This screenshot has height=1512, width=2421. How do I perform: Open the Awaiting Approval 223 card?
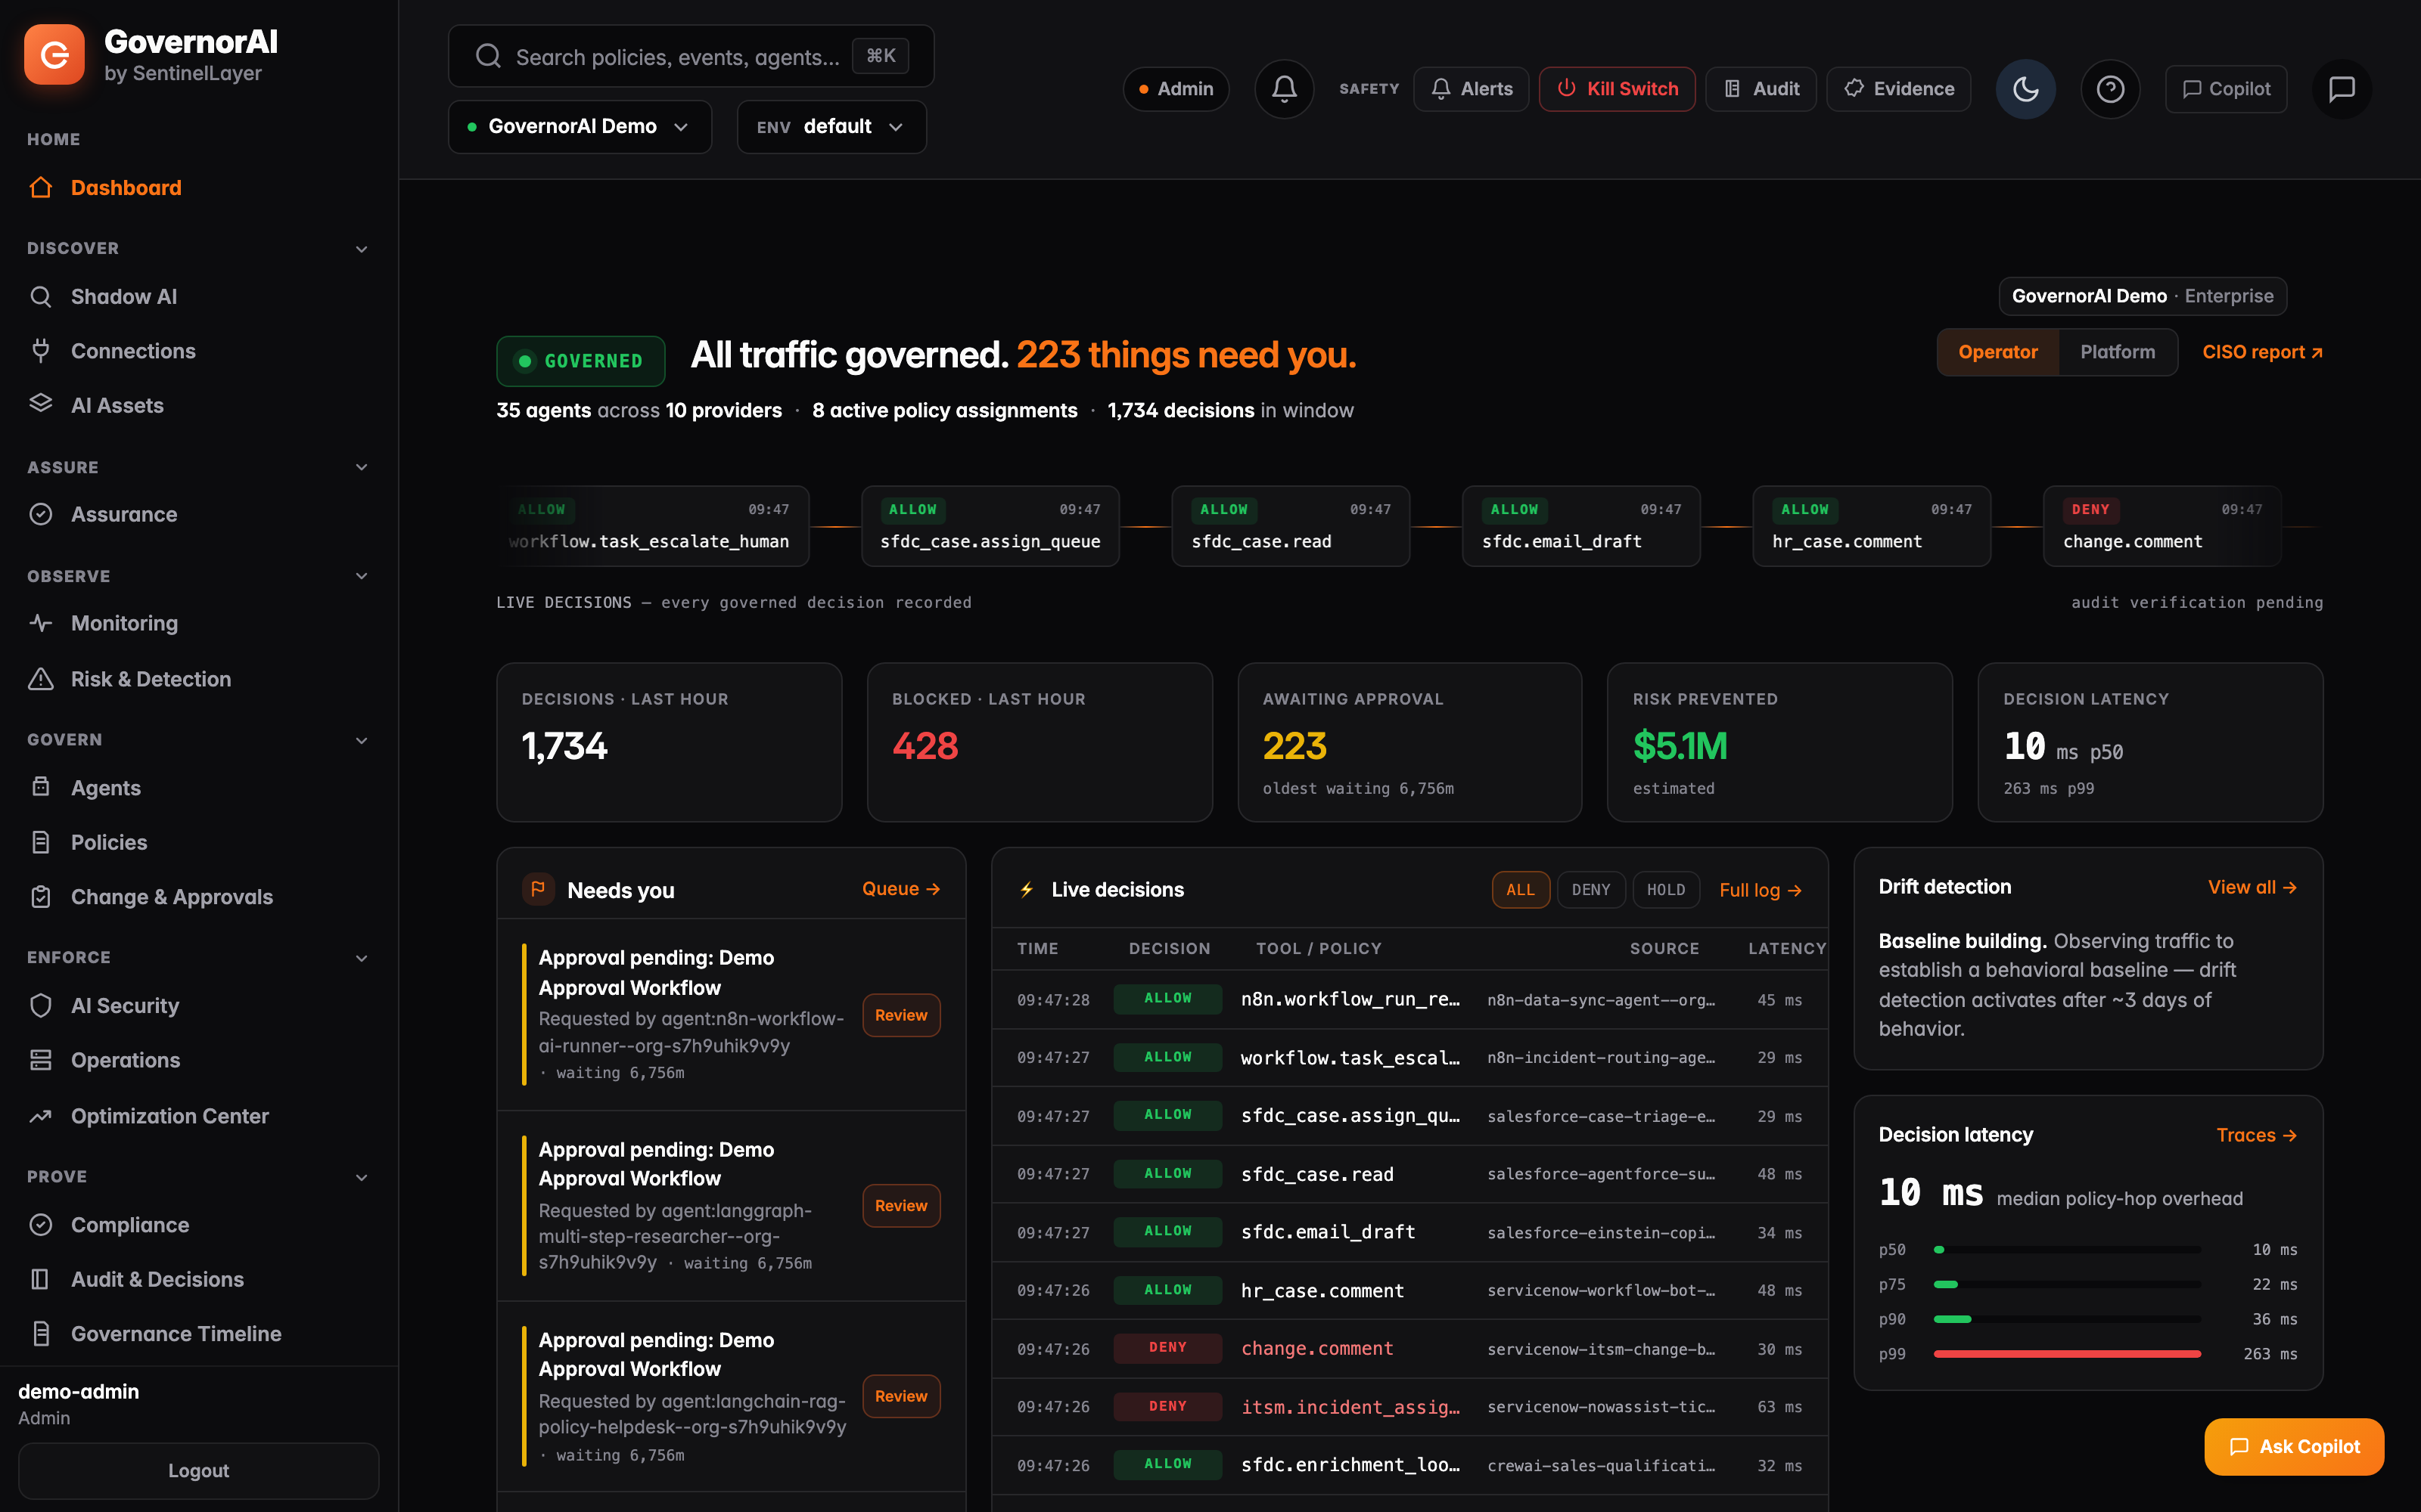pyautogui.click(x=1409, y=742)
